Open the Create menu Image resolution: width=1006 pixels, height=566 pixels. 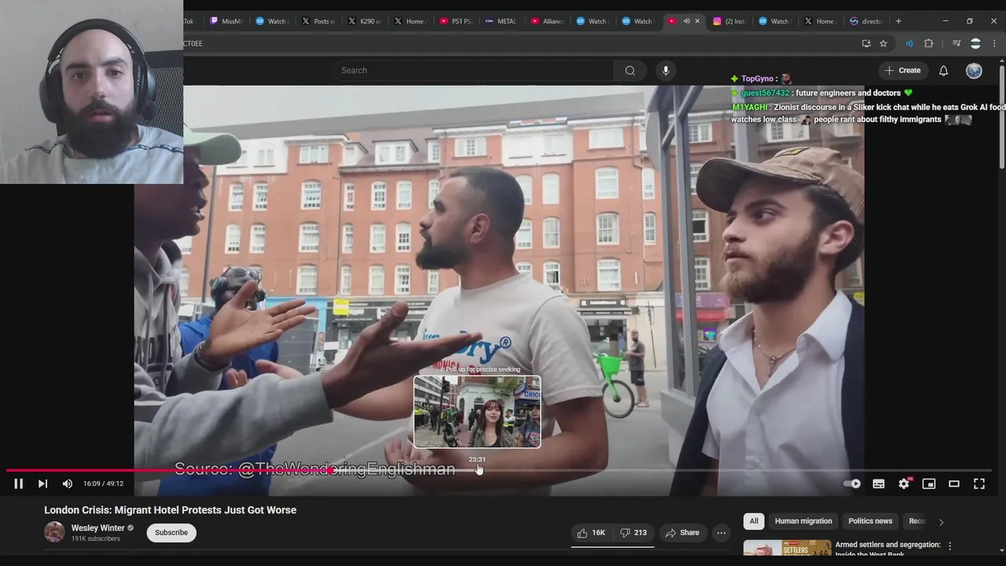tap(902, 71)
